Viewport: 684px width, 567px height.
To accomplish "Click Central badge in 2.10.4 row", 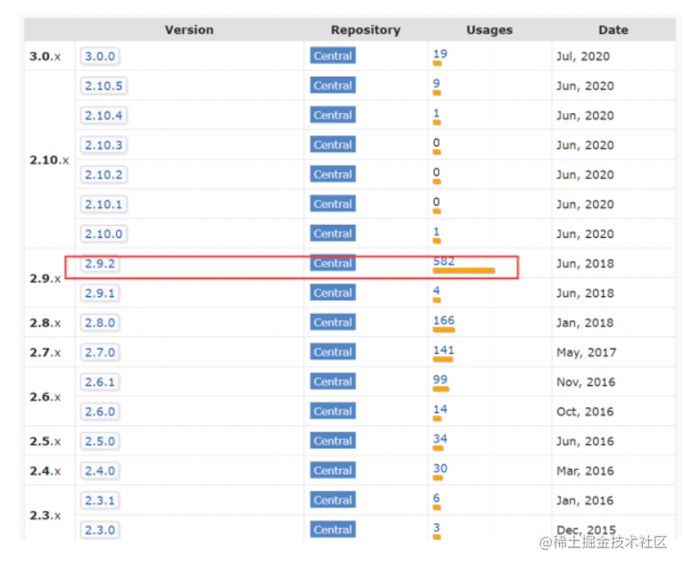I will click(x=333, y=115).
